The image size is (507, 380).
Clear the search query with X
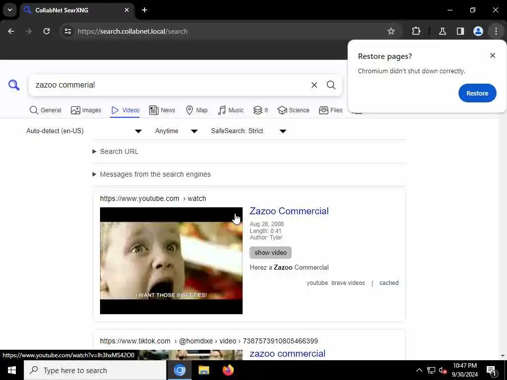(314, 85)
